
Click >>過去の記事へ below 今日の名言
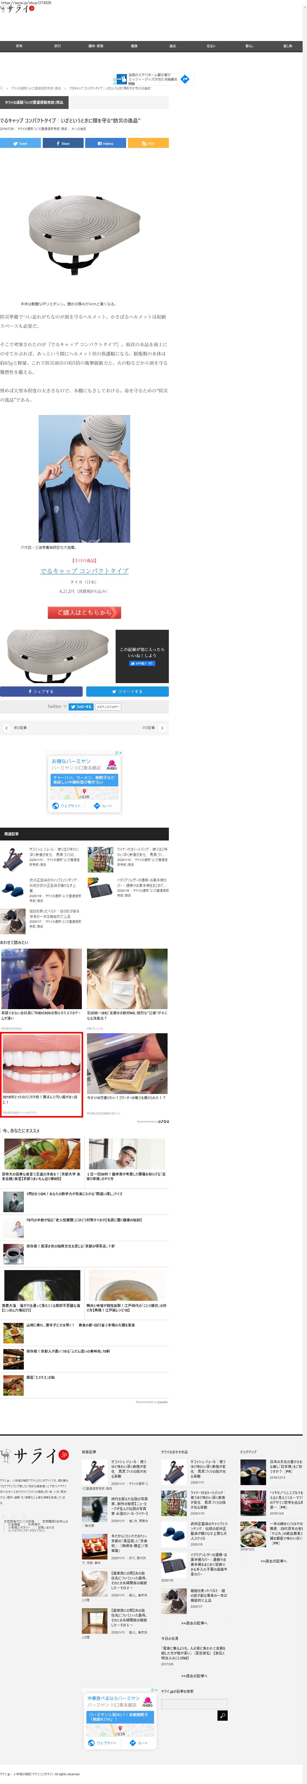tap(194, 1676)
